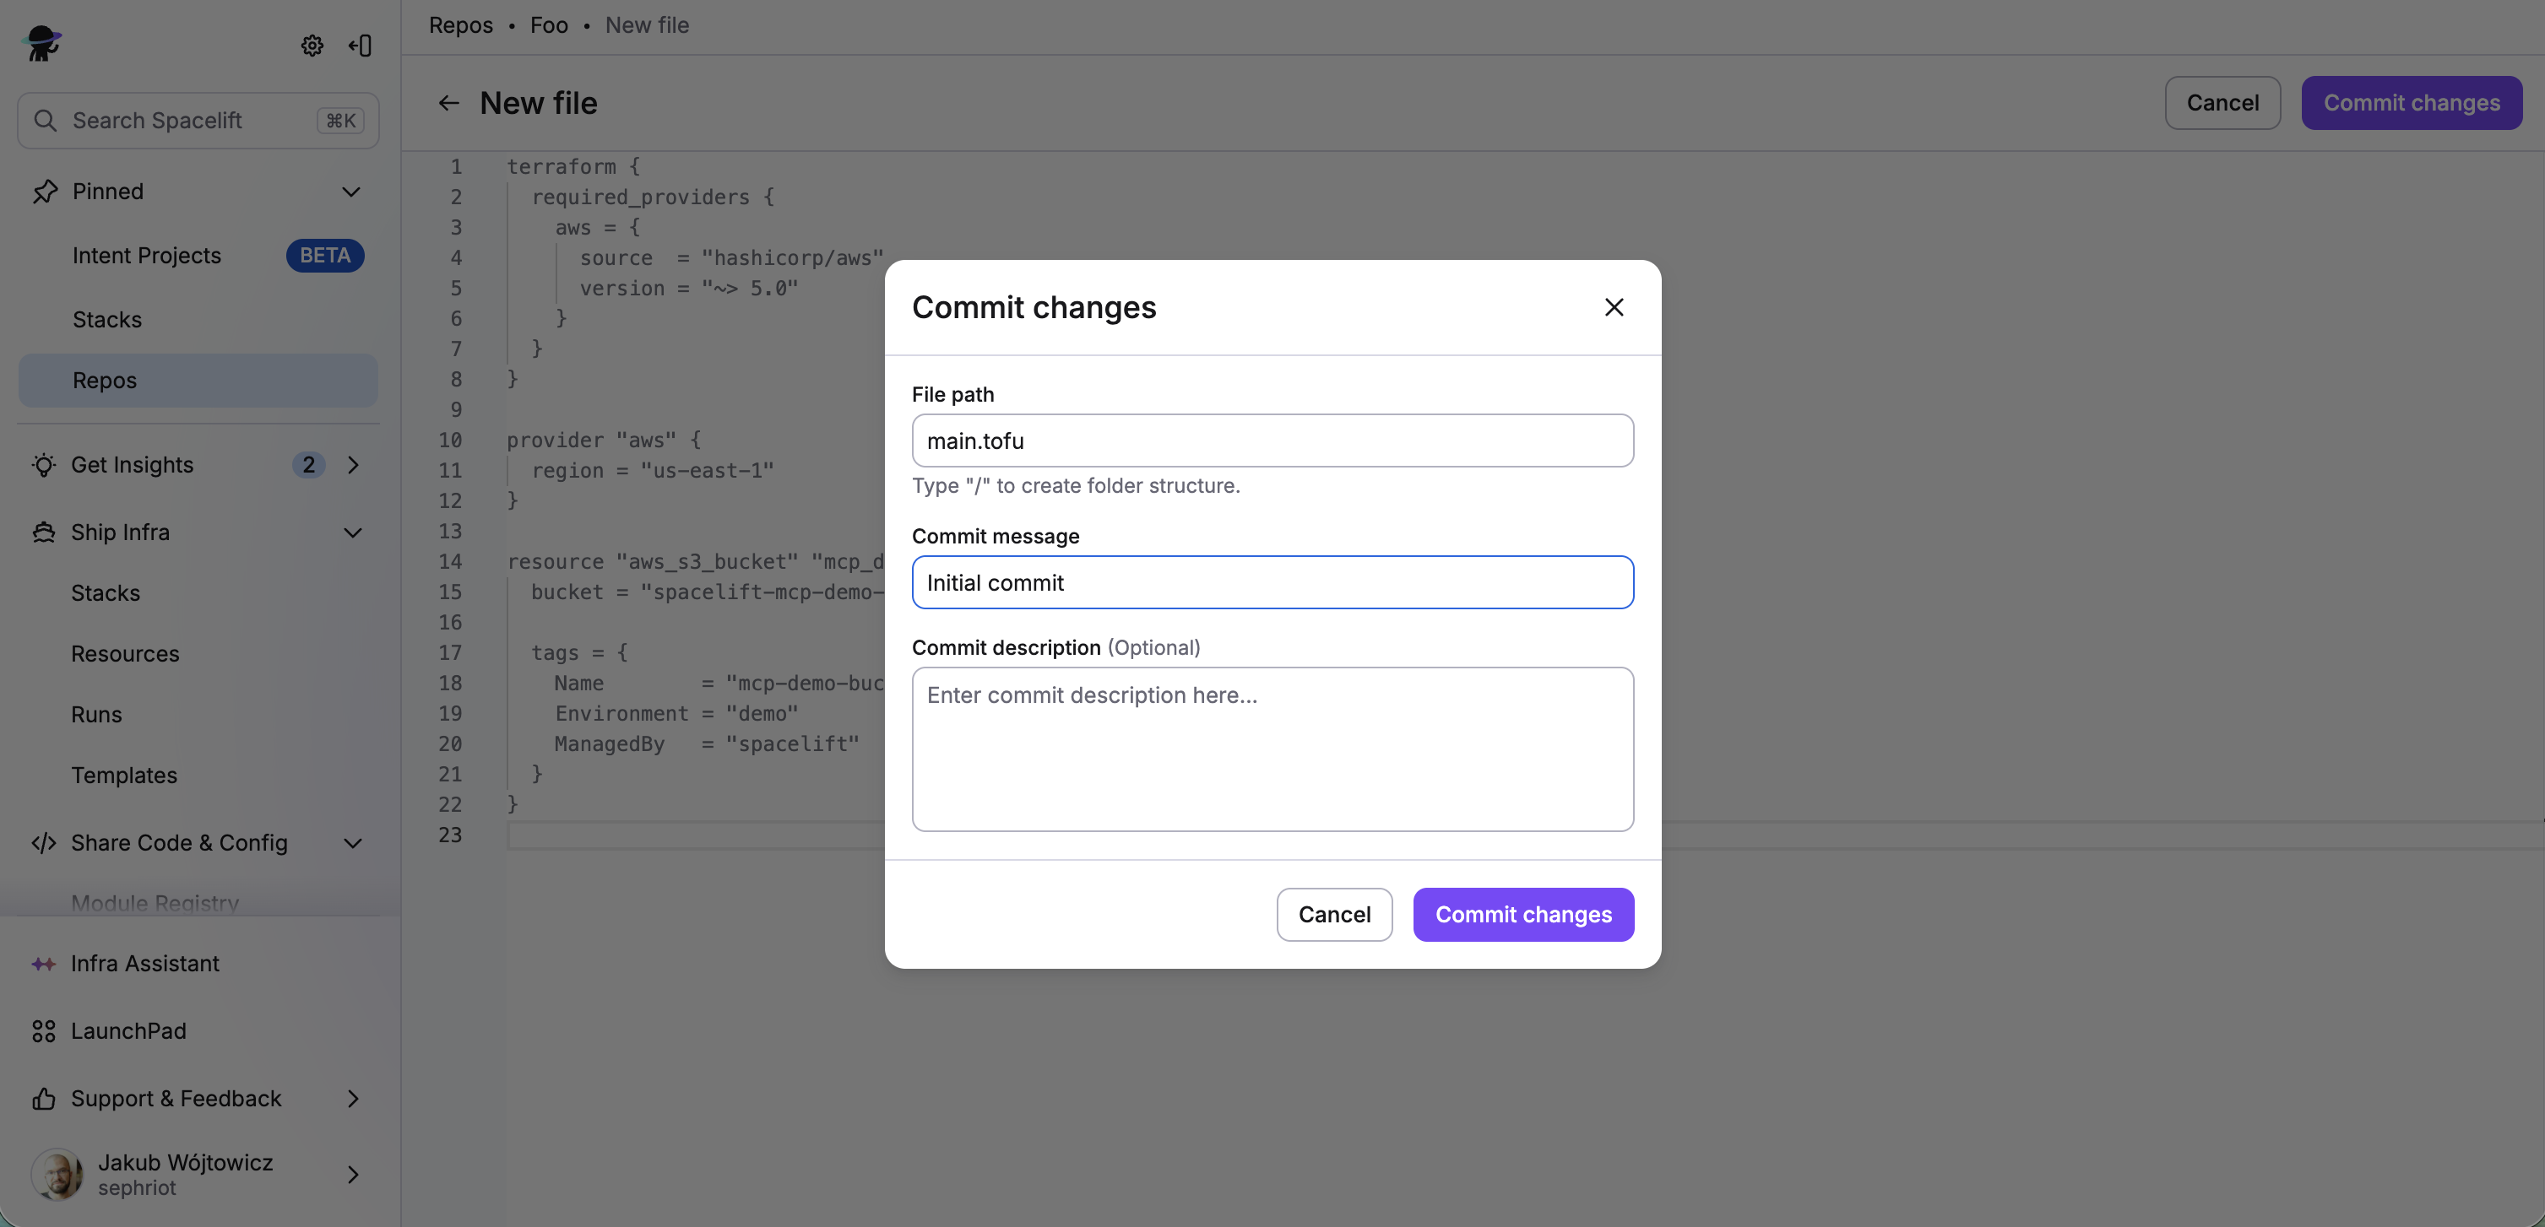Open the settings gear icon

312,46
